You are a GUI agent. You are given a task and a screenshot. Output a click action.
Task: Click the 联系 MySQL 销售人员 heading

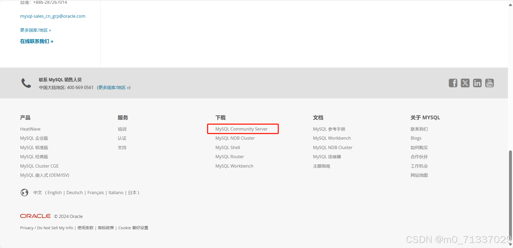coord(60,80)
